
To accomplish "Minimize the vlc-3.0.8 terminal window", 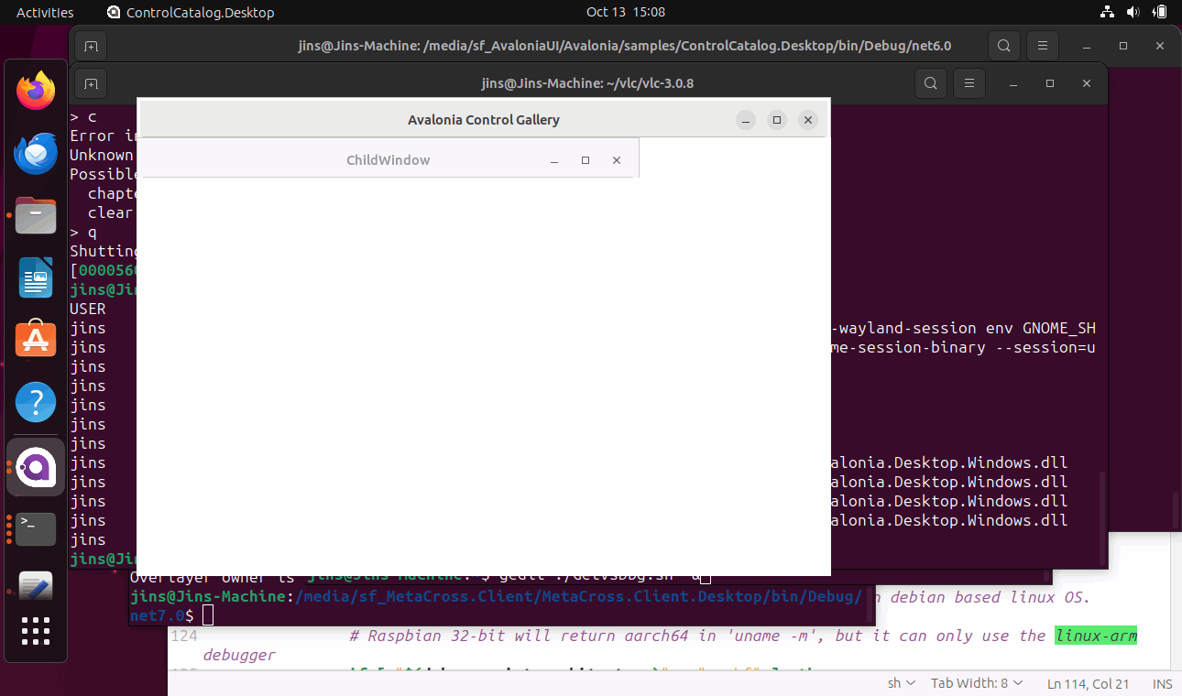I will point(1013,83).
